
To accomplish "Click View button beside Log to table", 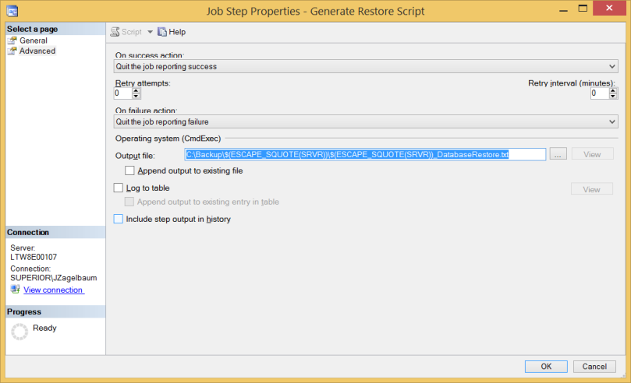I will click(591, 189).
